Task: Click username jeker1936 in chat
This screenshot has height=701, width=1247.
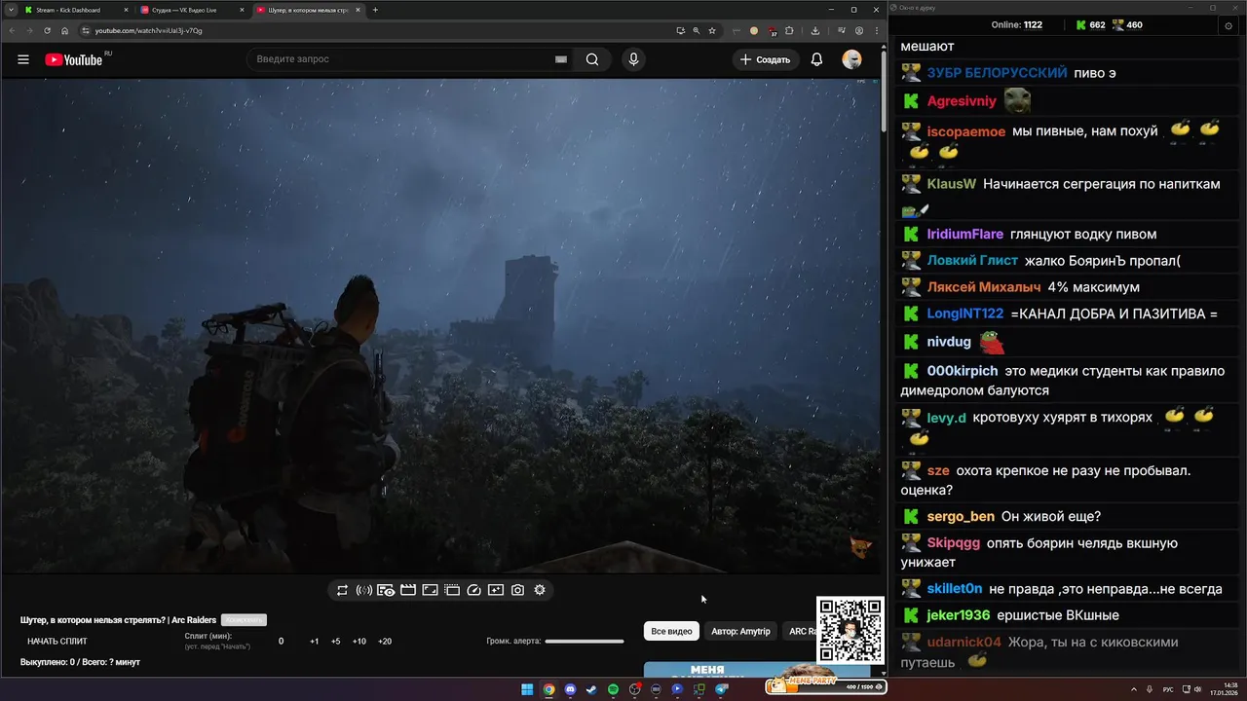Action: pos(958,615)
